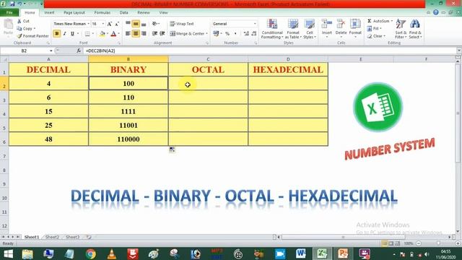Click column C header
Screen dimensions: 462x260
point(208,59)
